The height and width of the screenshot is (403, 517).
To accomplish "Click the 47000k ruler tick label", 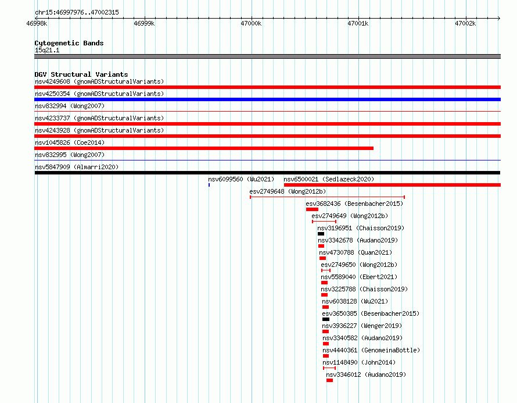I will [252, 23].
